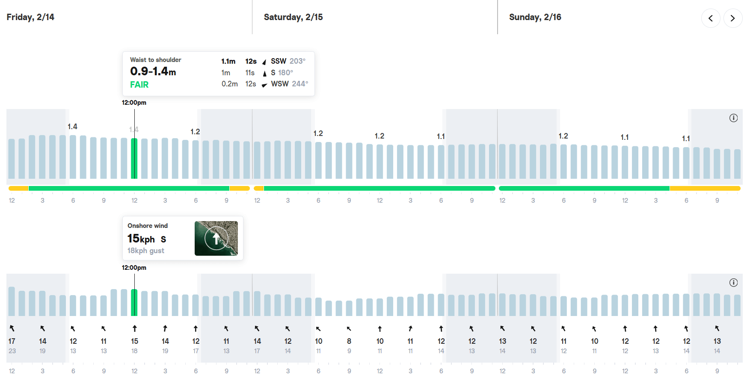The width and height of the screenshot is (750, 381).
Task: Open the coastal satellite map thumbnail
Action: tap(216, 238)
